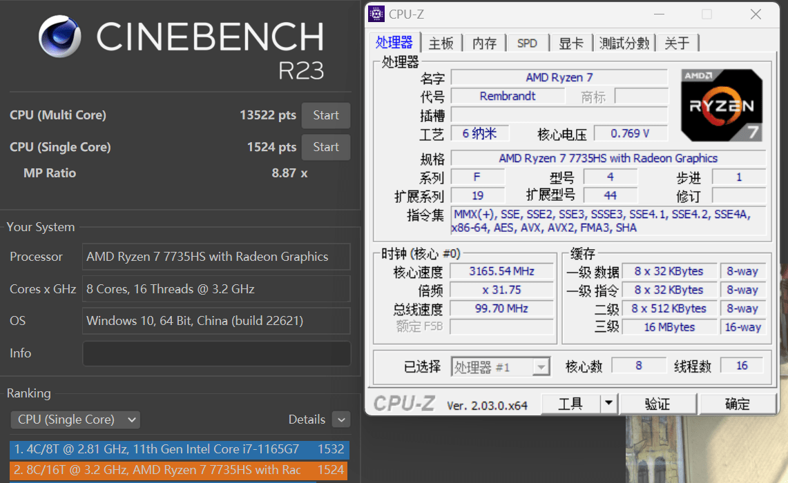This screenshot has height=483, width=788.
Task: Click the 3165.54 MHz core speed value
Action: [501, 272]
